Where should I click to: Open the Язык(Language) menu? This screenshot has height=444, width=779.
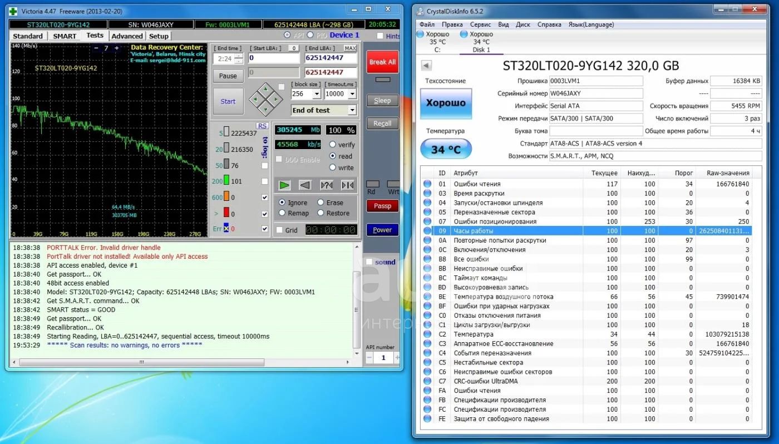[x=591, y=24]
